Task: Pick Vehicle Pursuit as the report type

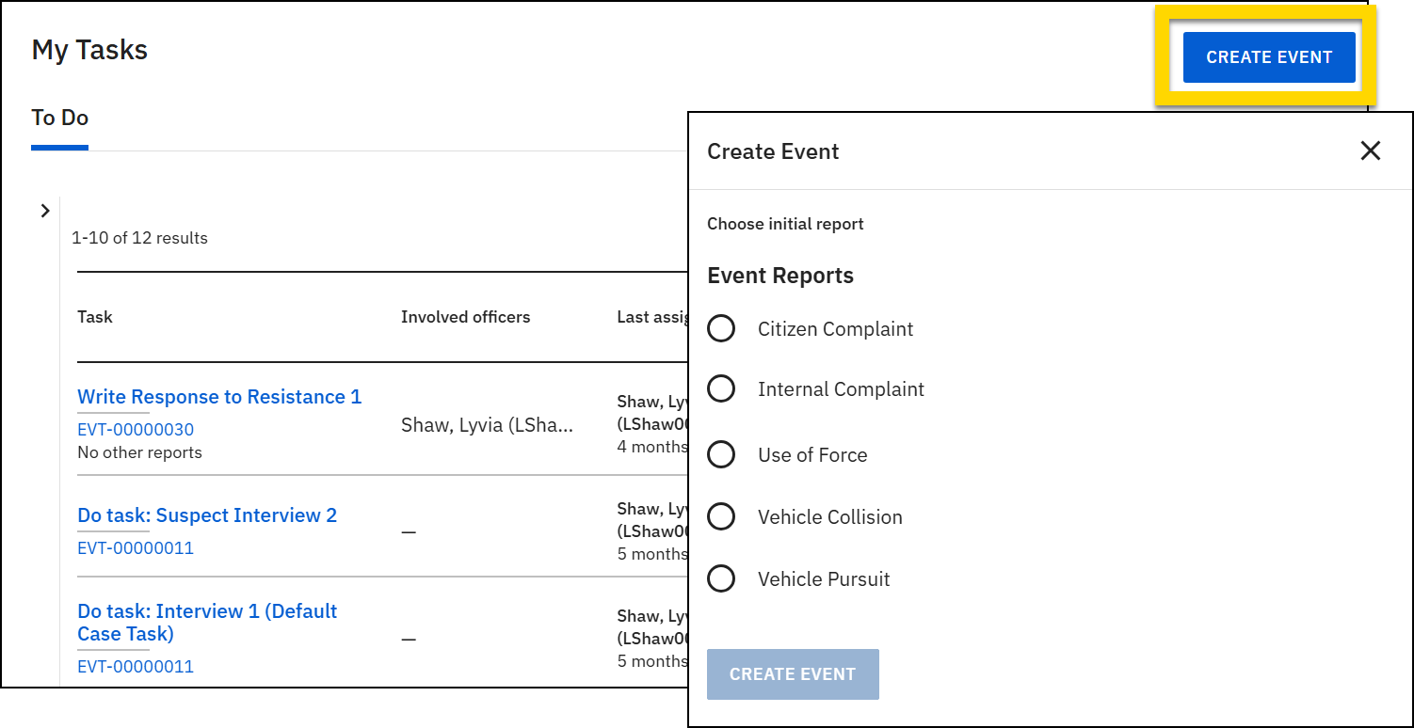Action: pos(721,578)
